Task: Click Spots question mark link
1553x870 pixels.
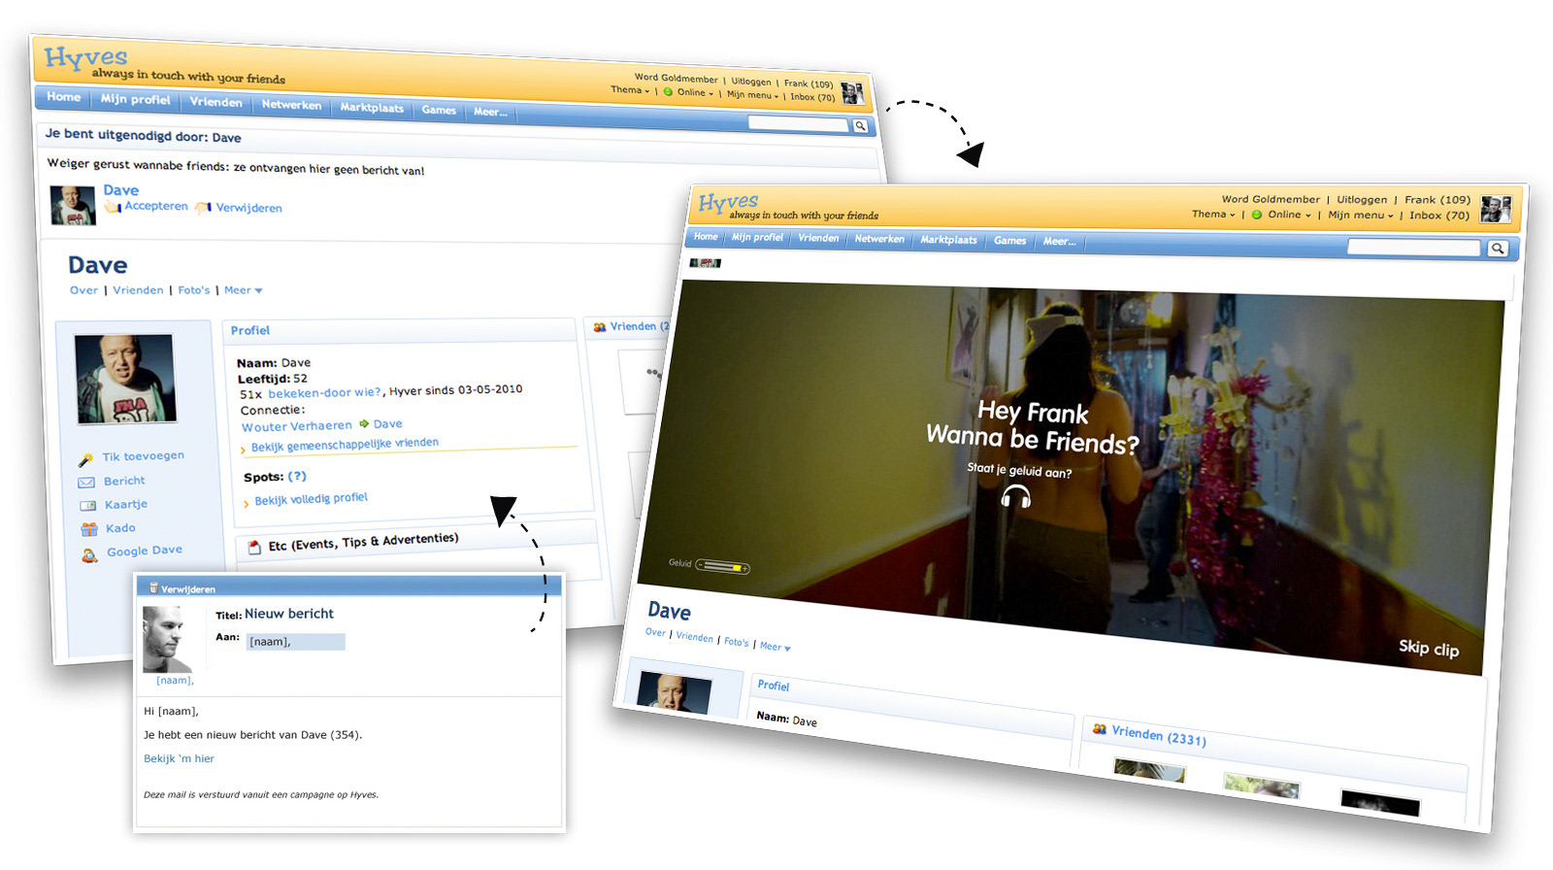Action: coord(297,477)
